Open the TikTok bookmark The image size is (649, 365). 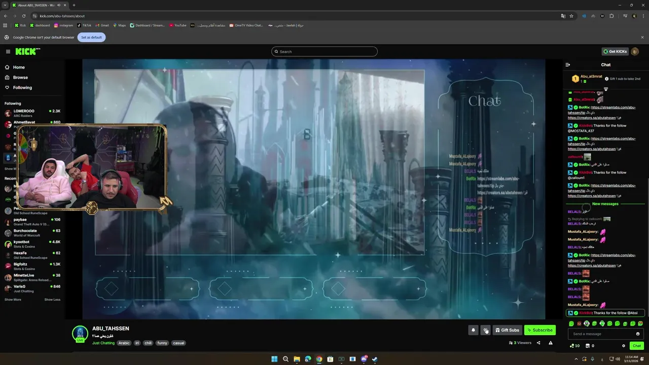(84, 25)
